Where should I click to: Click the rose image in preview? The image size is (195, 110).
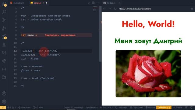click(x=148, y=74)
